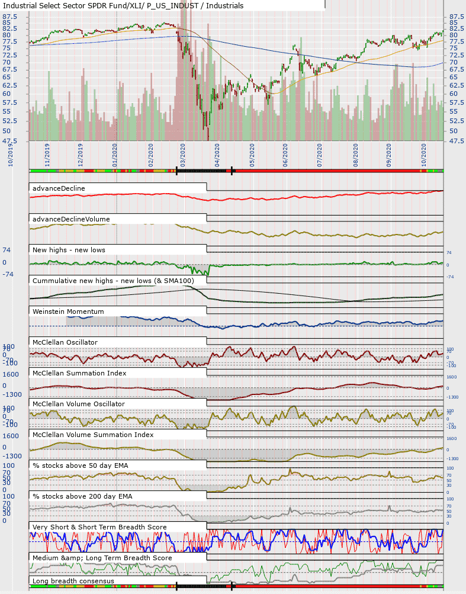This screenshot has width=466, height=594.
Task: Click the Industrial Select Sector SPDR Fund chart title
Action: click(x=123, y=6)
